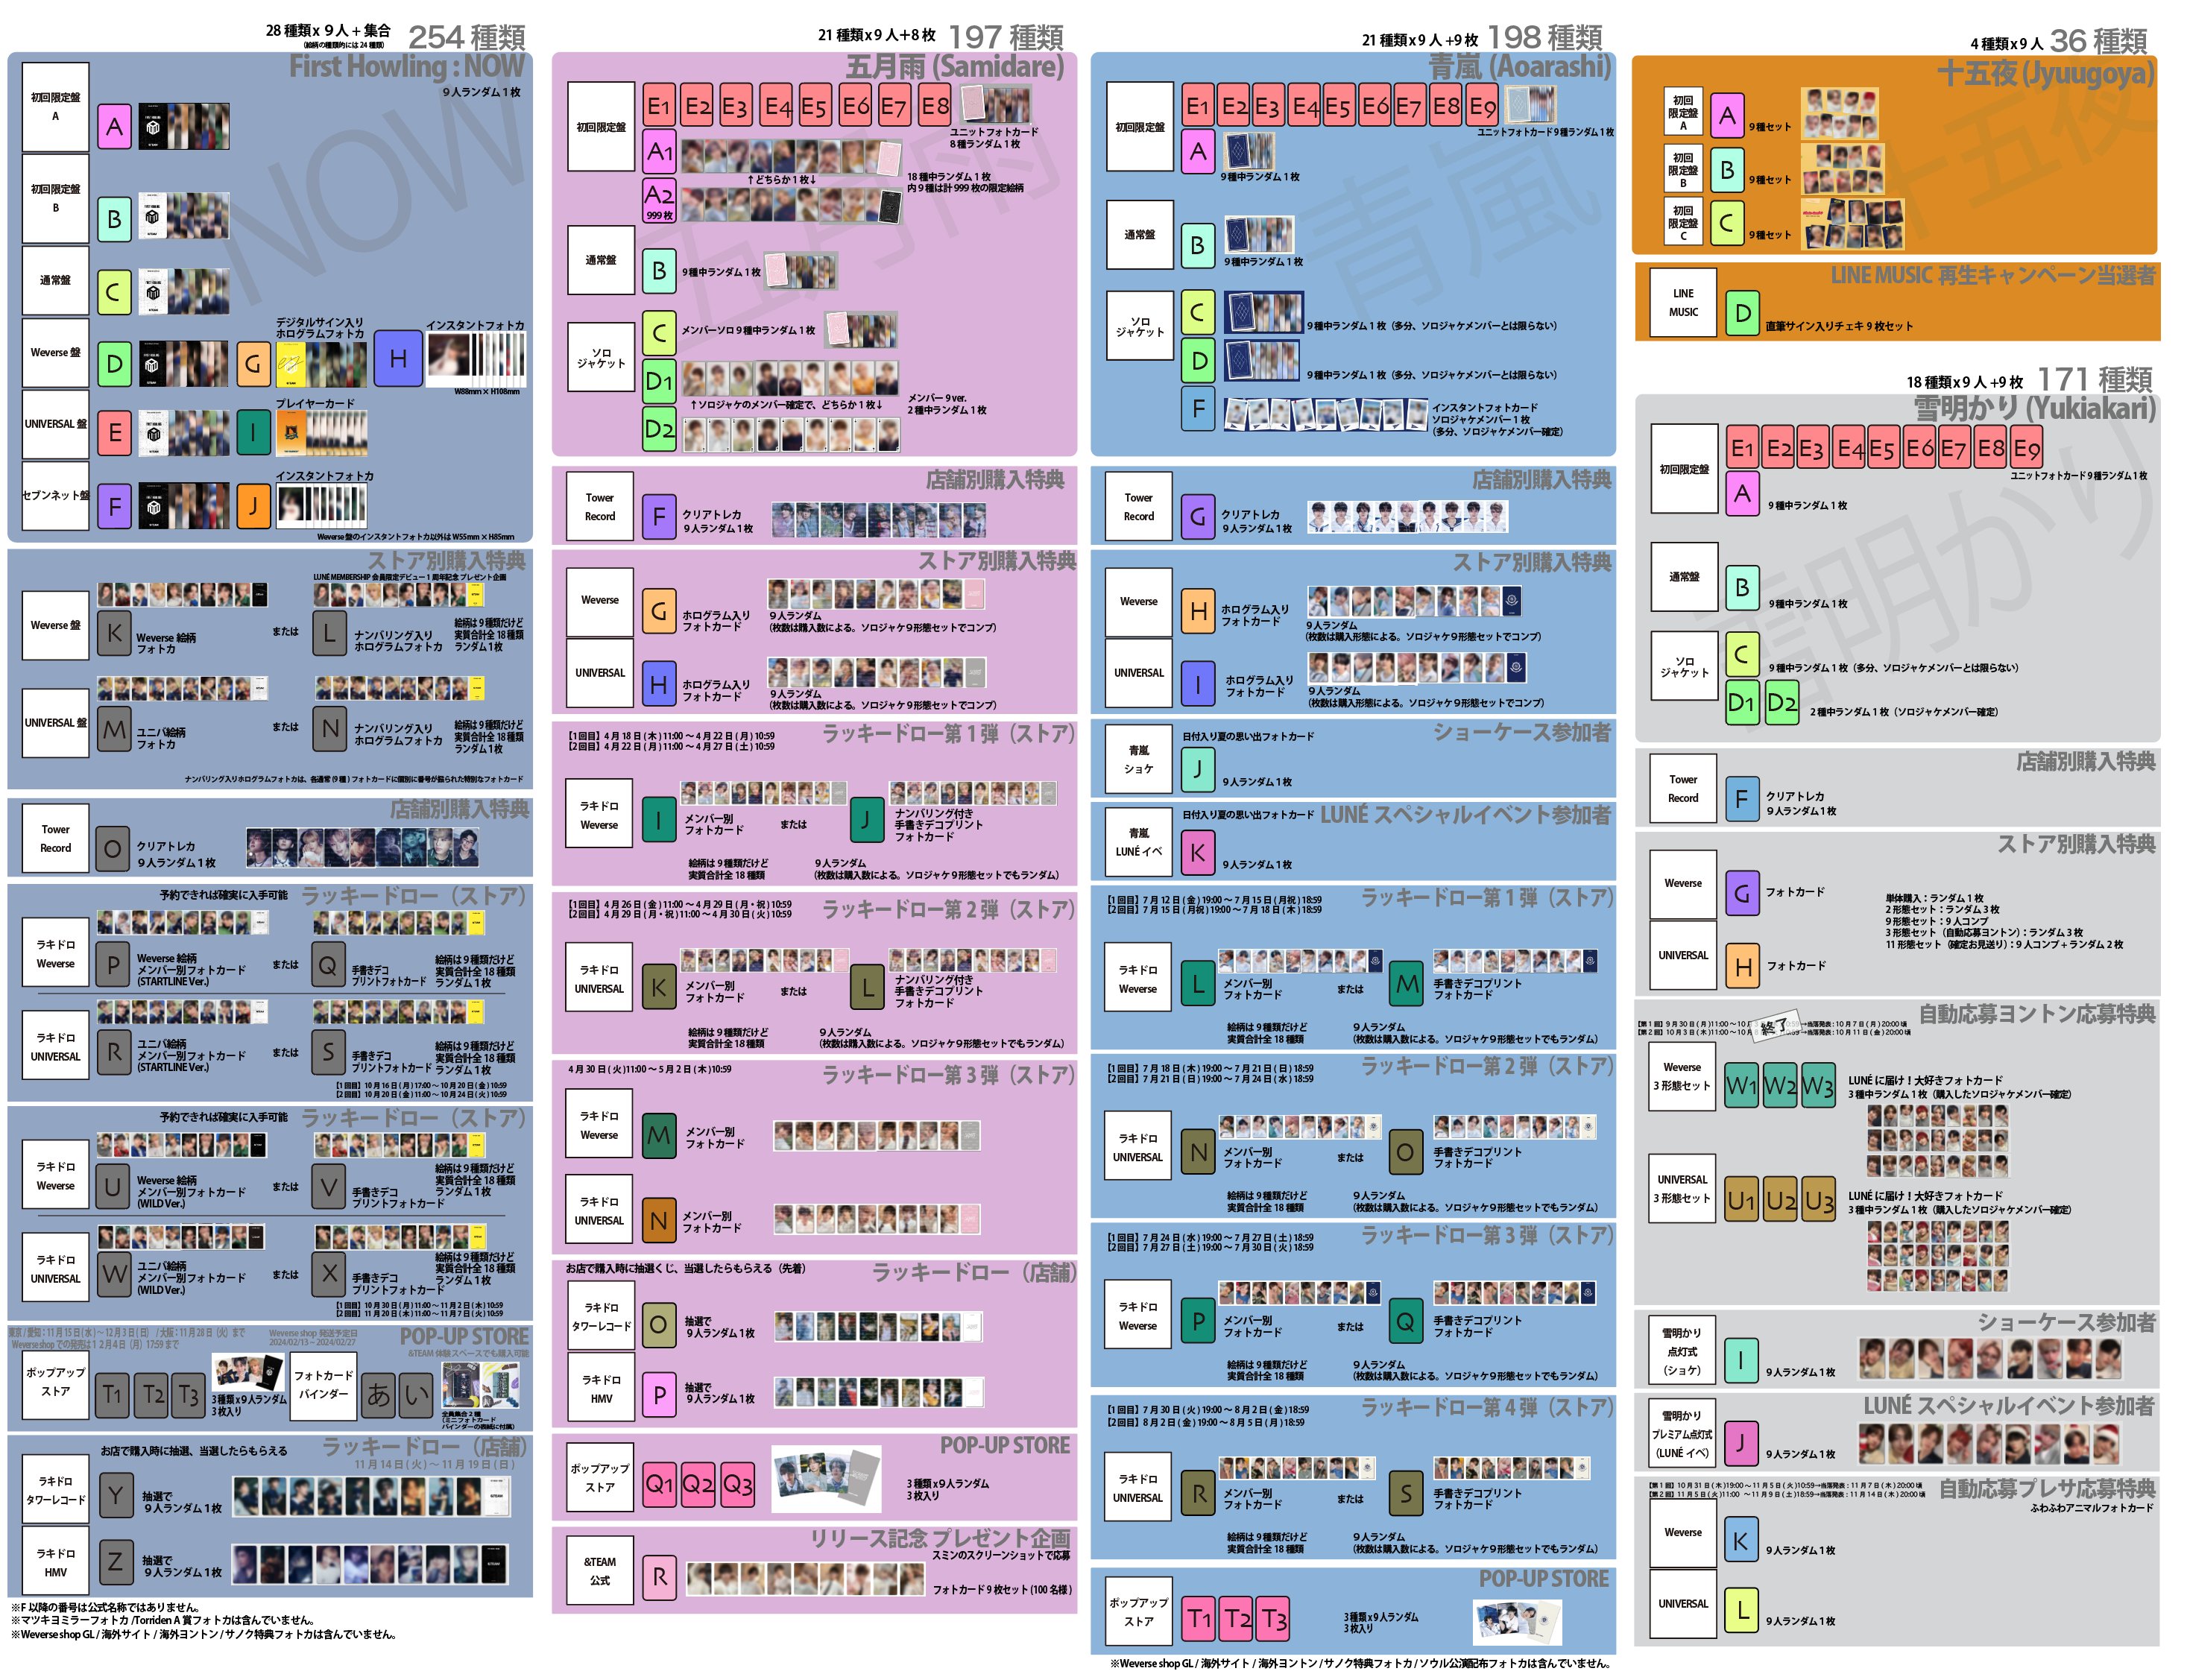Viewport: 2187px width, 1680px height.
Task: Click the D1 badge in 五月雨 ソロジャケット
Action: click(659, 381)
